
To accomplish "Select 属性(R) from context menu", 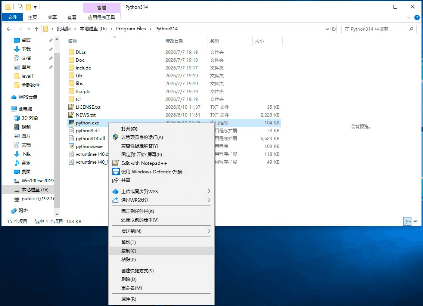I will (x=161, y=299).
